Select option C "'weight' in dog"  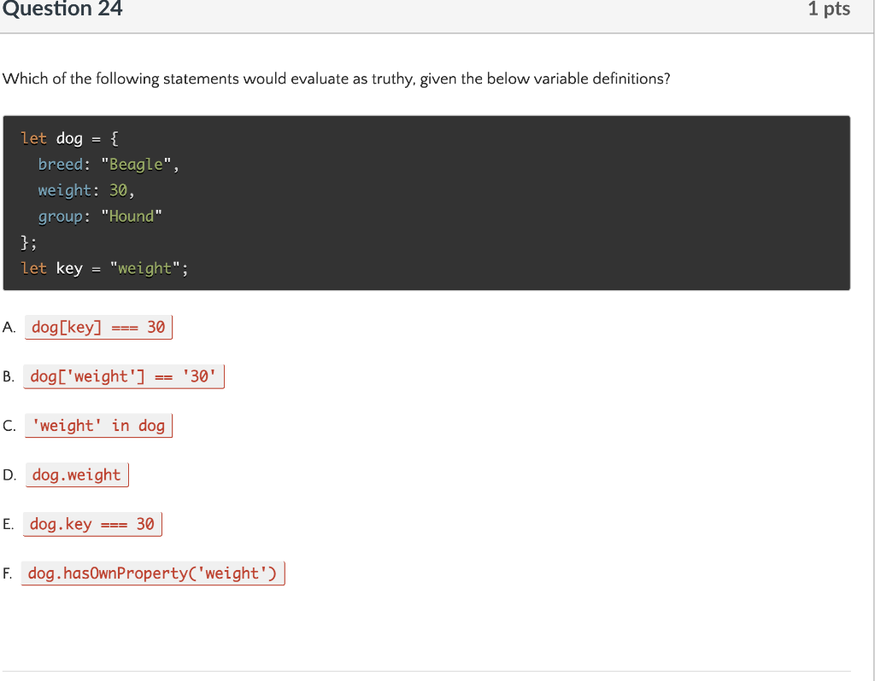point(98,426)
